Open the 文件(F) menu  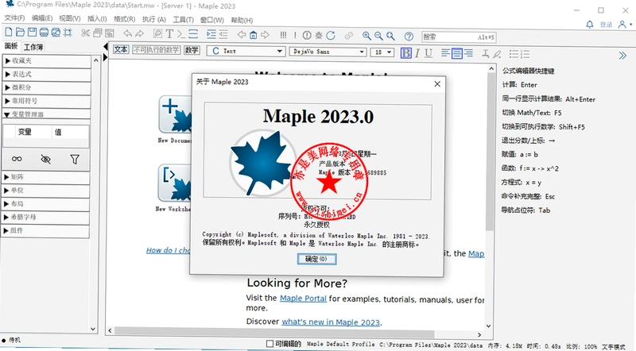(x=14, y=18)
